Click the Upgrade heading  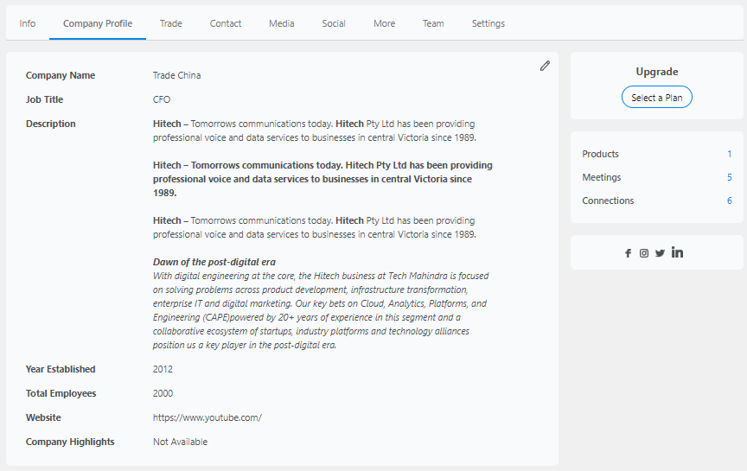point(657,72)
